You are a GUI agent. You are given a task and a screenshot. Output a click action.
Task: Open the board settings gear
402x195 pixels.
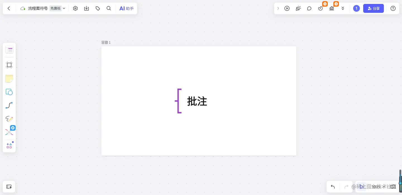coord(75,8)
